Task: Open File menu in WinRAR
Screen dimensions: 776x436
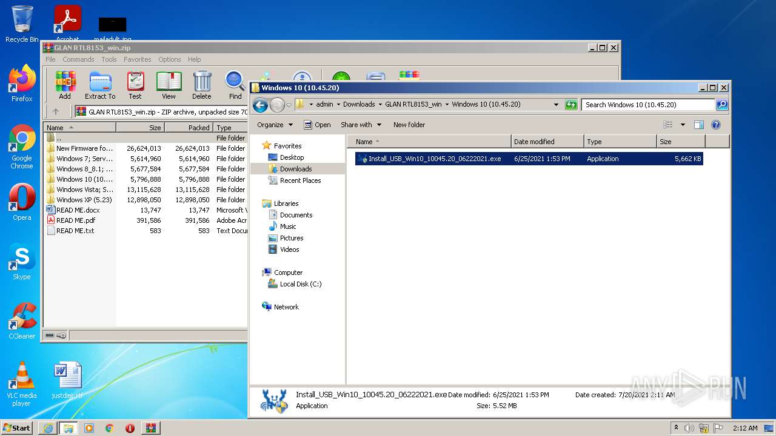Action: click(x=50, y=59)
